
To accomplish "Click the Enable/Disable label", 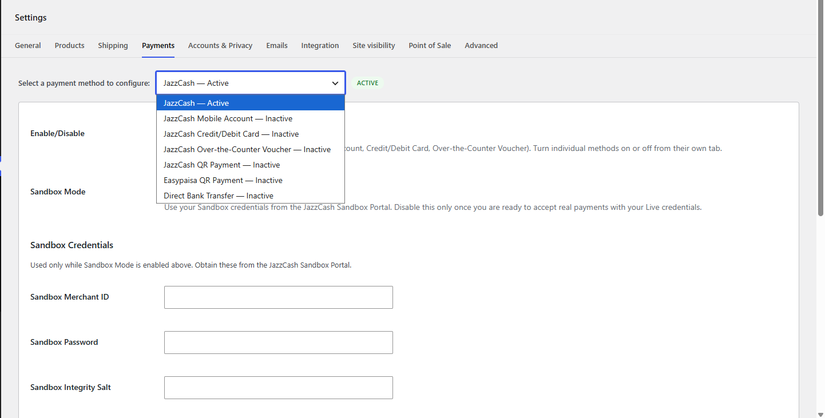I will pyautogui.click(x=57, y=133).
